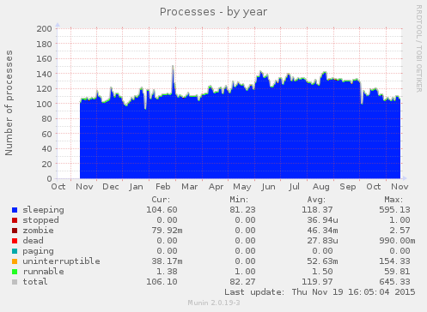Viewport: 427px width, 312px height.
Task: Click the 'Feb' label on the x-axis
Action: click(x=163, y=187)
